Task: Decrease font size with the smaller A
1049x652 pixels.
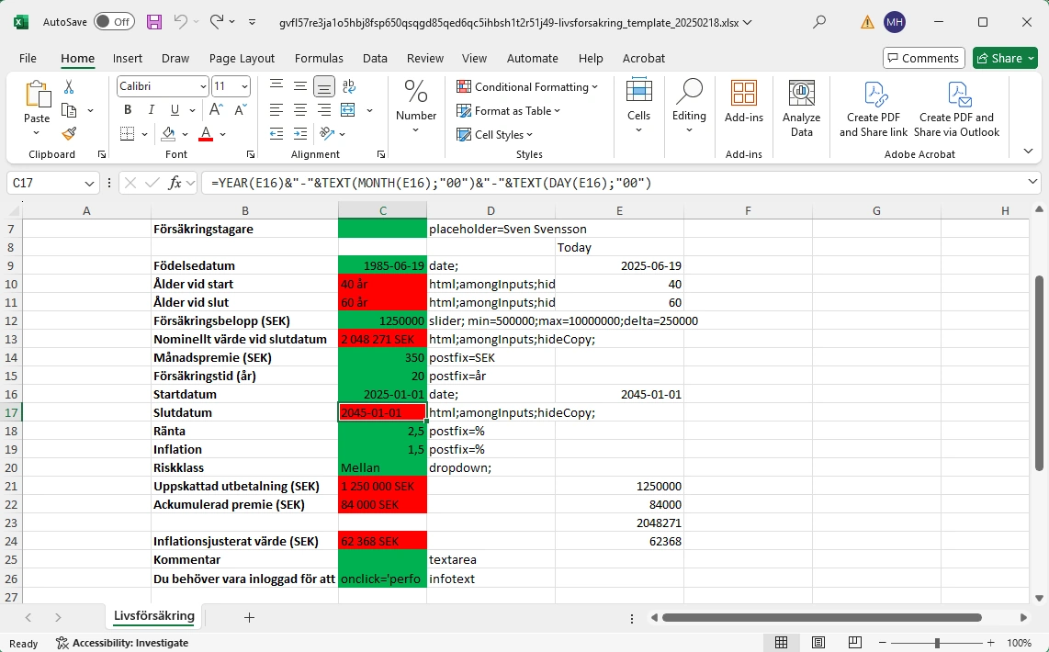Action: click(x=241, y=109)
